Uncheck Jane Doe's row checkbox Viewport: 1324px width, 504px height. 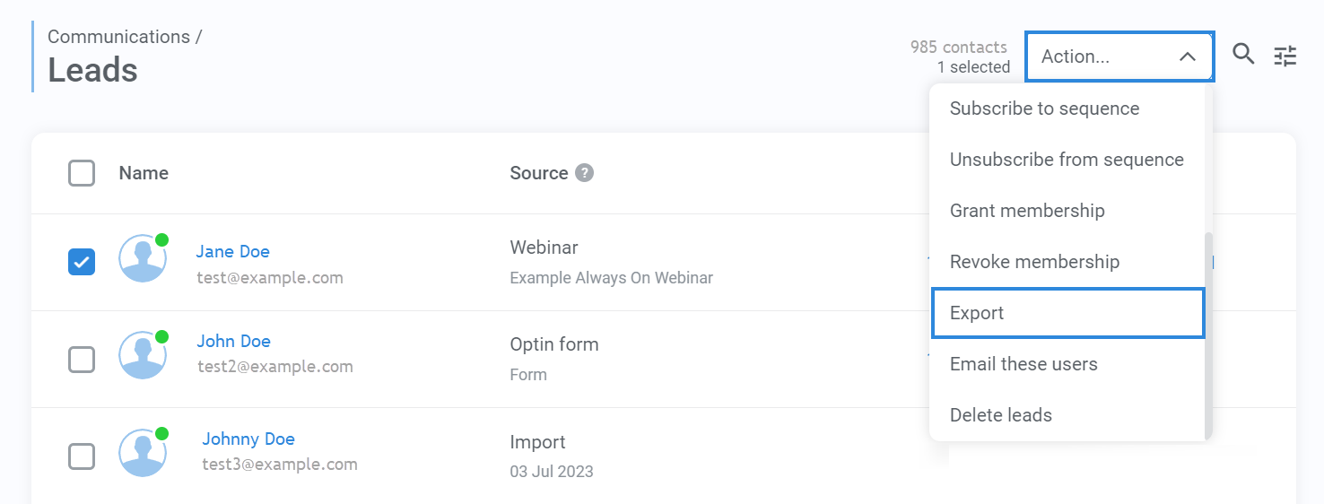coord(82,262)
